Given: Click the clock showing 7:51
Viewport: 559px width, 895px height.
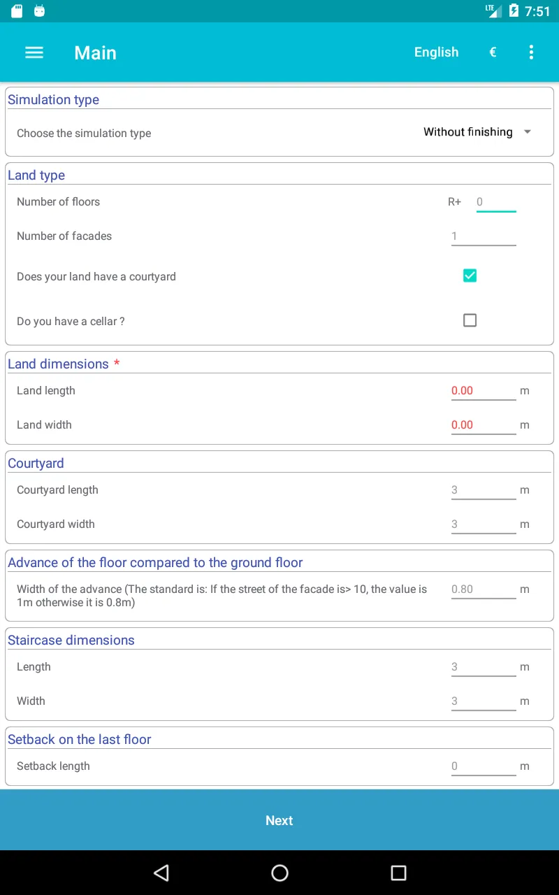Looking at the screenshot, I should pyautogui.click(x=537, y=11).
